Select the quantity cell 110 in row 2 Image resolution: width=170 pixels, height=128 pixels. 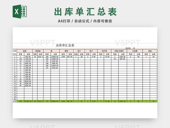click(20, 59)
